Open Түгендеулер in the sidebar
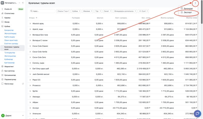The width and height of the screenshot is (203, 119). click(x=10, y=53)
